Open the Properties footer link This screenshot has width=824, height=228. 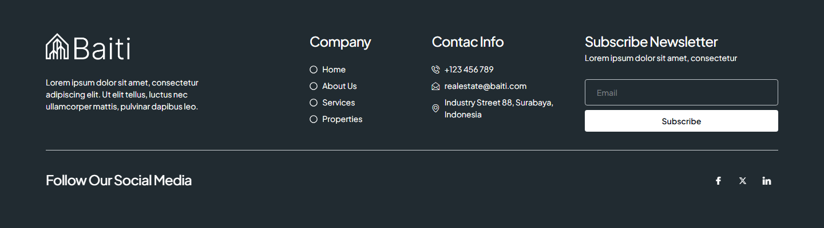click(342, 119)
